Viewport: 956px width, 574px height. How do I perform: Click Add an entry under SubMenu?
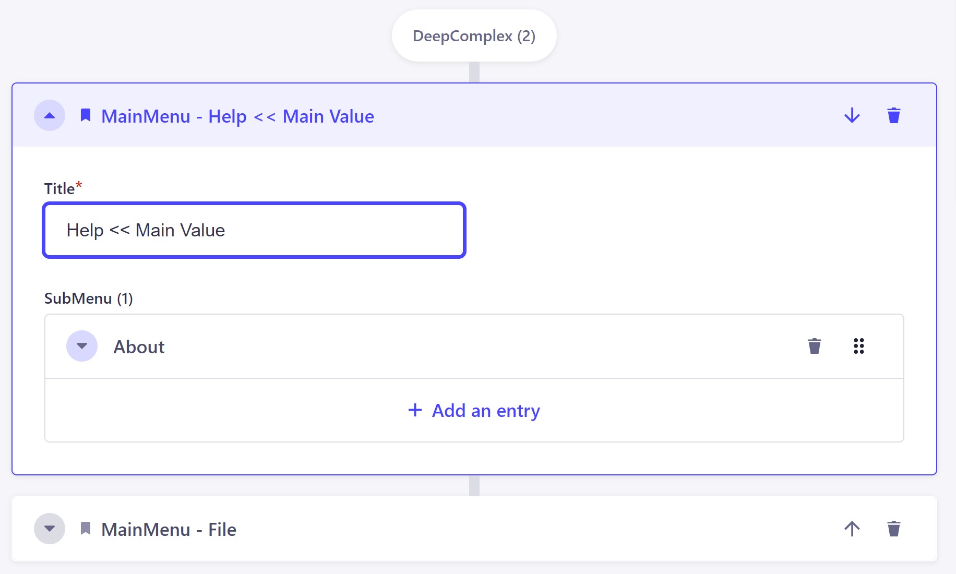[473, 411]
